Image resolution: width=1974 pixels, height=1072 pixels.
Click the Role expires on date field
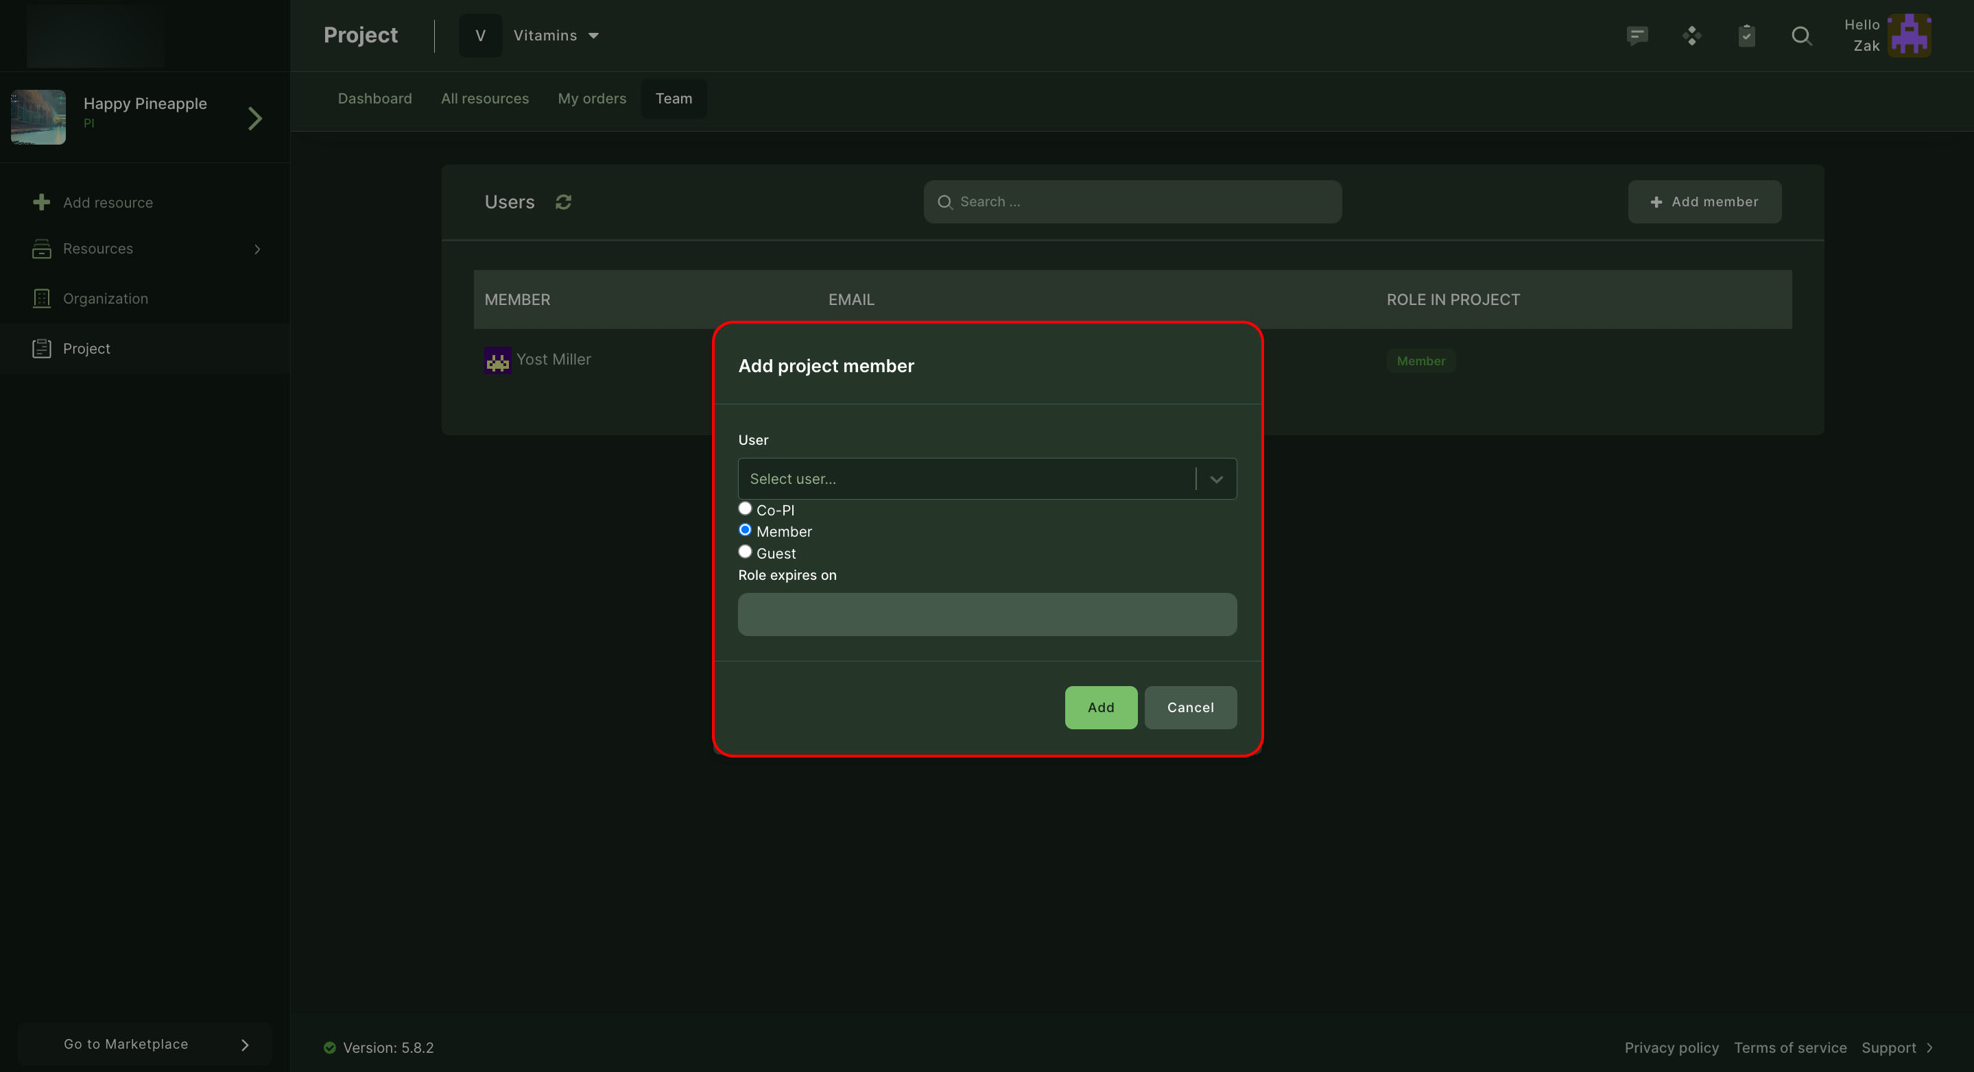pos(986,614)
